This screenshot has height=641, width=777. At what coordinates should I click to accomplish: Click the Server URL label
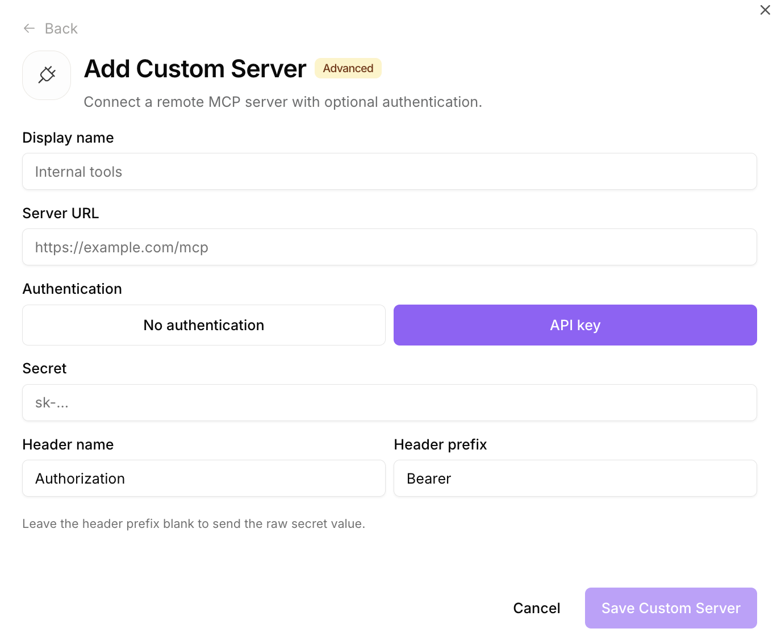pos(61,214)
